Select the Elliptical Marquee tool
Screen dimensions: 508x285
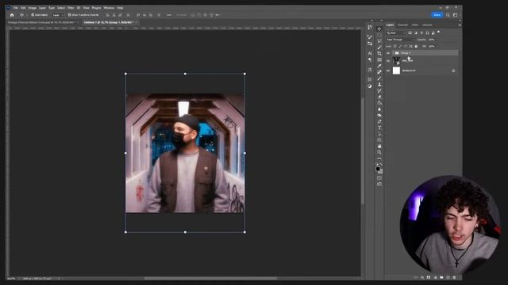tap(379, 35)
